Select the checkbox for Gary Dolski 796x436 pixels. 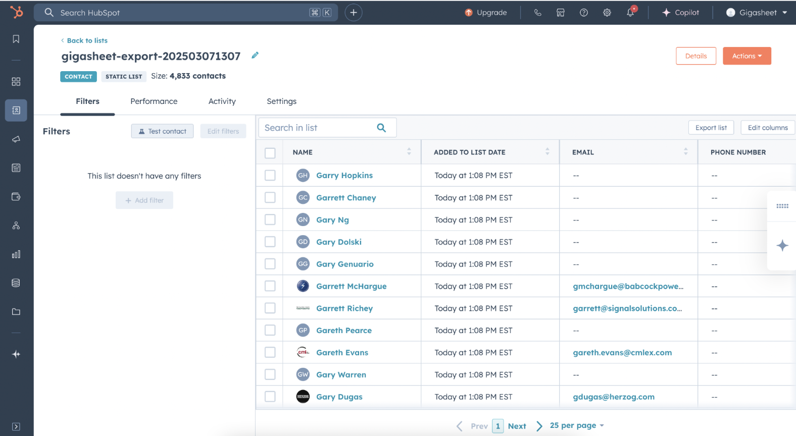click(x=270, y=242)
